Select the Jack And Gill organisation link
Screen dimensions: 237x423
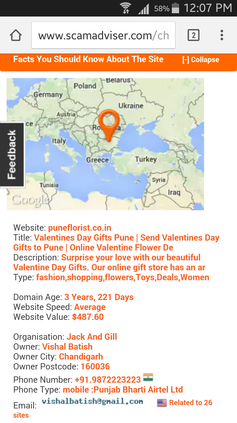pyautogui.click(x=92, y=337)
